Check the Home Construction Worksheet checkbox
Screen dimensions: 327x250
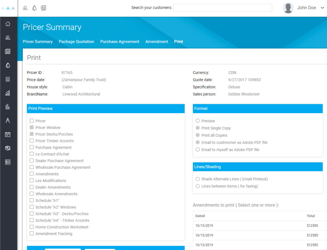32,227
